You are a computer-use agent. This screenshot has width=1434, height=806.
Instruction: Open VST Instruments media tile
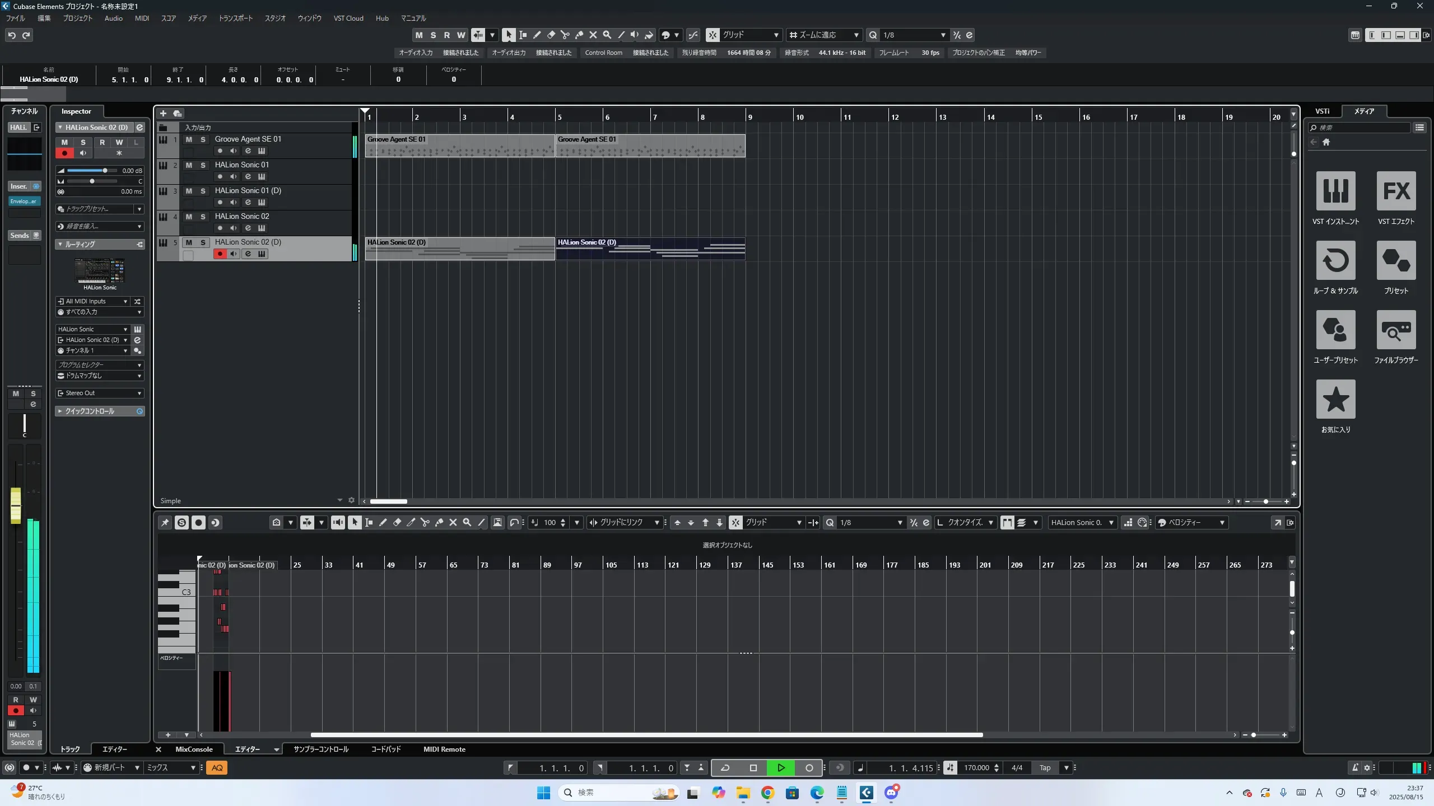point(1335,191)
